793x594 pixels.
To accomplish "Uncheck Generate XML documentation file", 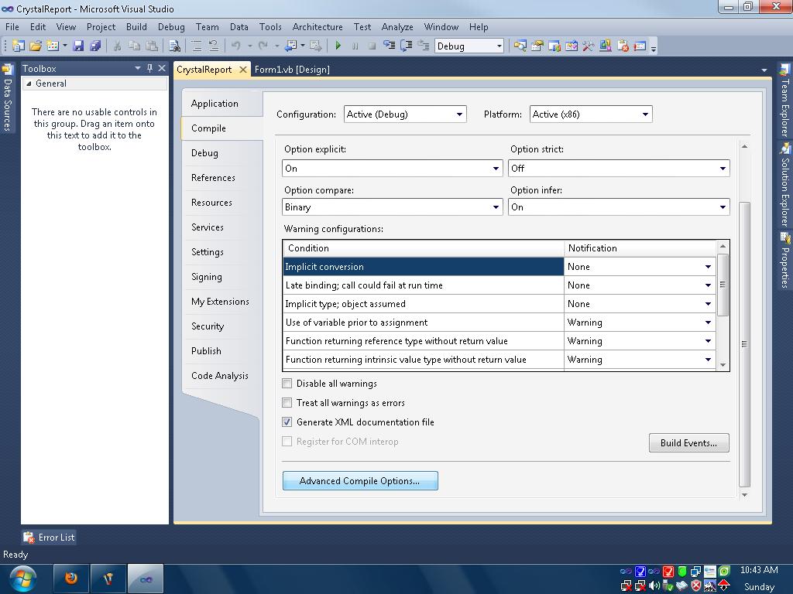I will pos(287,422).
